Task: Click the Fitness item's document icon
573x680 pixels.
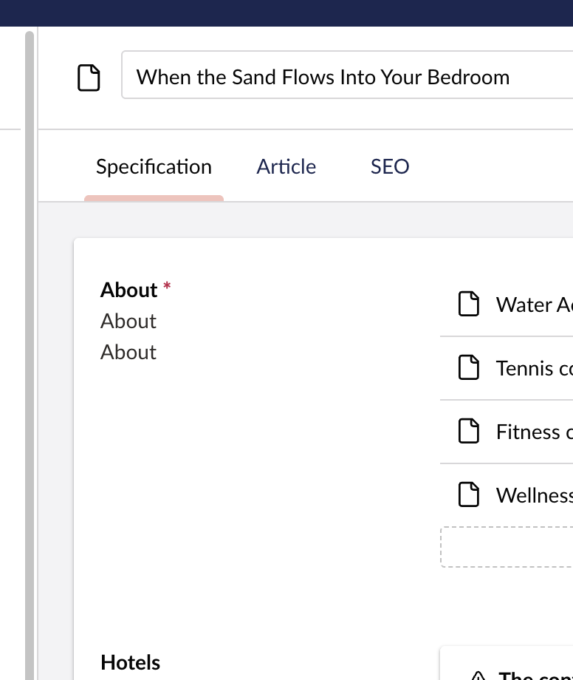Action: click(469, 431)
